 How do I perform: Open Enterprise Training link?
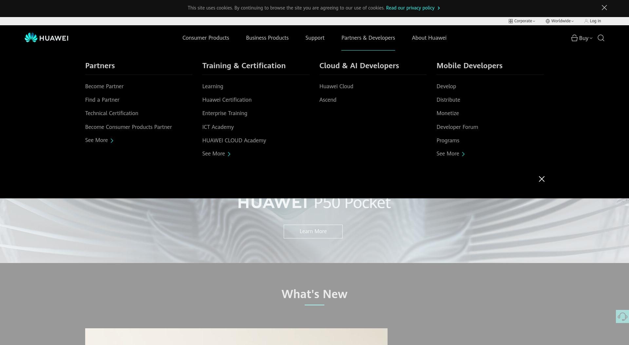point(225,113)
